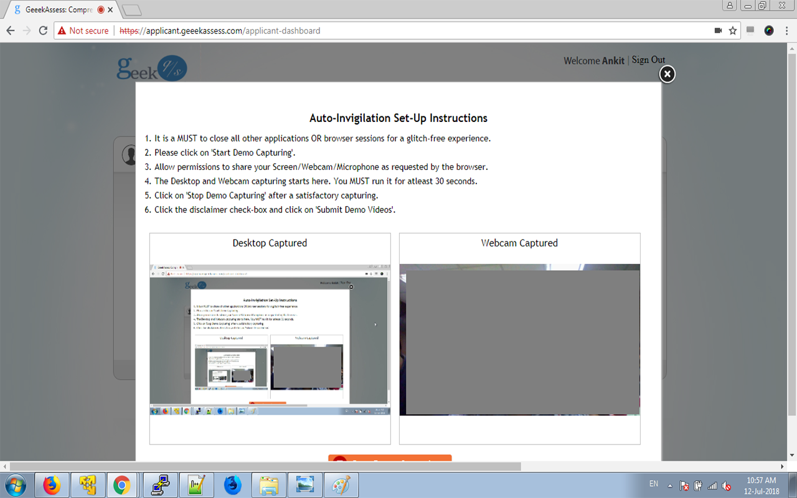The image size is (797, 498).
Task: Click the orange Stop Demo Capturing button
Action: pyautogui.click(x=390, y=458)
